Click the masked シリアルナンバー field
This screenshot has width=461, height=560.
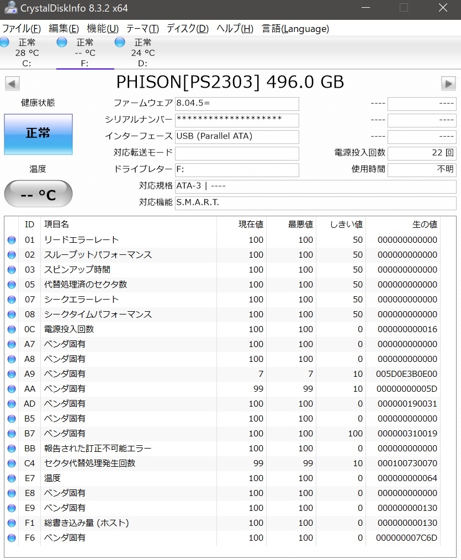click(x=237, y=120)
